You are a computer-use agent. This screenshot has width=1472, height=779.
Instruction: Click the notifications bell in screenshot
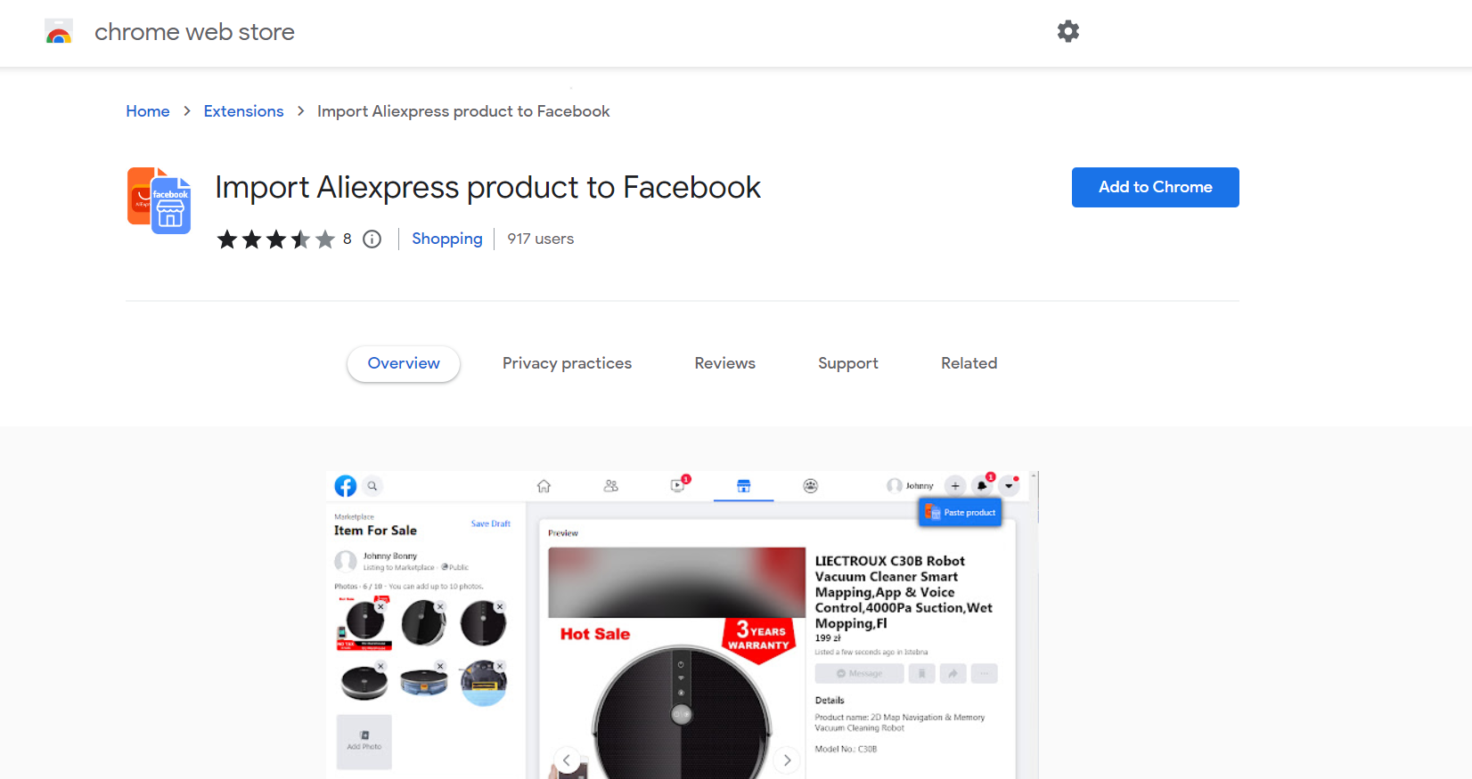[982, 485]
